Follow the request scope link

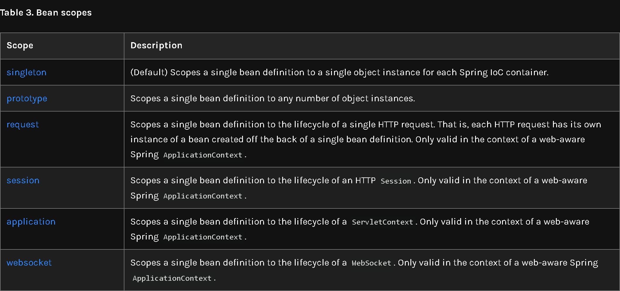click(23, 125)
